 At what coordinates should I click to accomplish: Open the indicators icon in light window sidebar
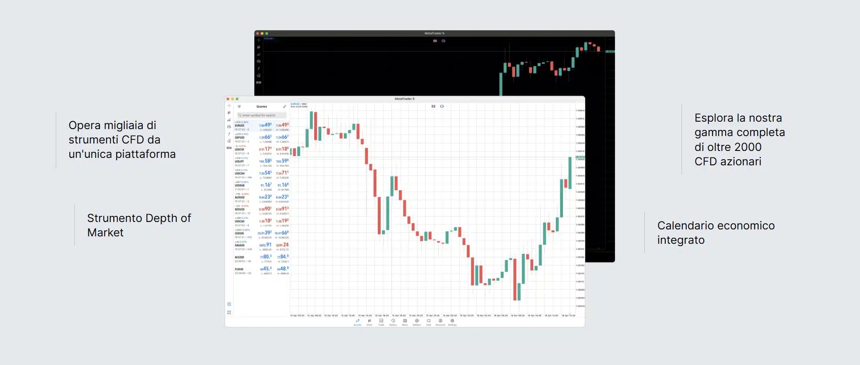point(229,120)
